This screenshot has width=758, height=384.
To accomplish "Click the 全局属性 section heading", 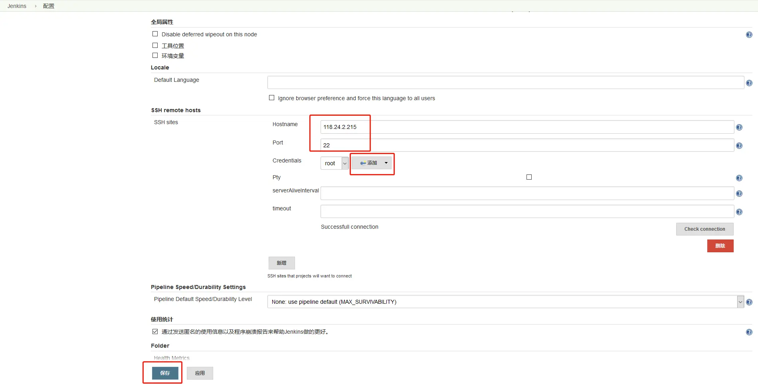I will pos(162,22).
